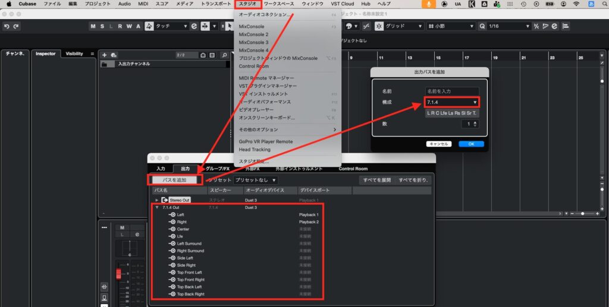Click the add track plus icon
Viewport: 609px width, 307px height.
[x=105, y=55]
